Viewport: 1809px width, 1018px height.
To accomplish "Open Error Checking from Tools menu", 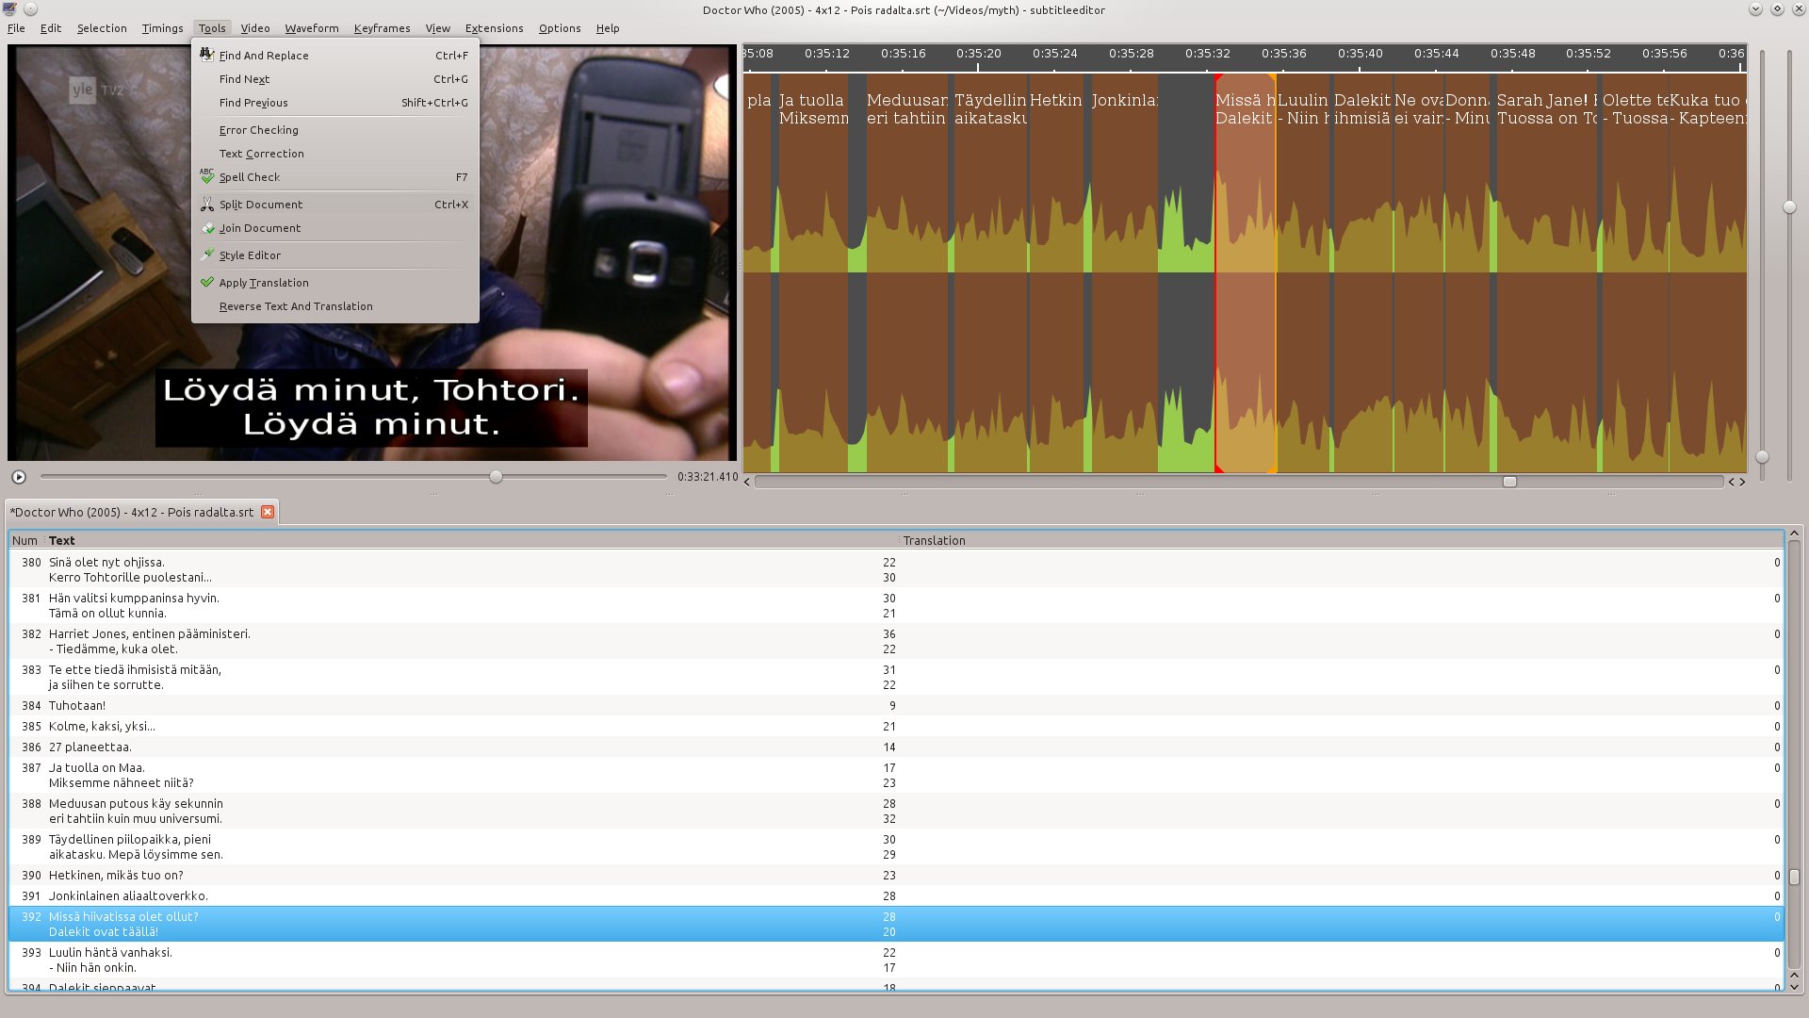I will point(334,130).
